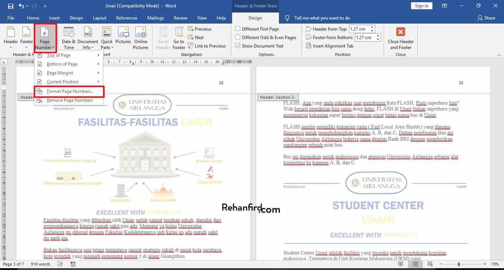Expand Page Margins submenu

[69, 73]
